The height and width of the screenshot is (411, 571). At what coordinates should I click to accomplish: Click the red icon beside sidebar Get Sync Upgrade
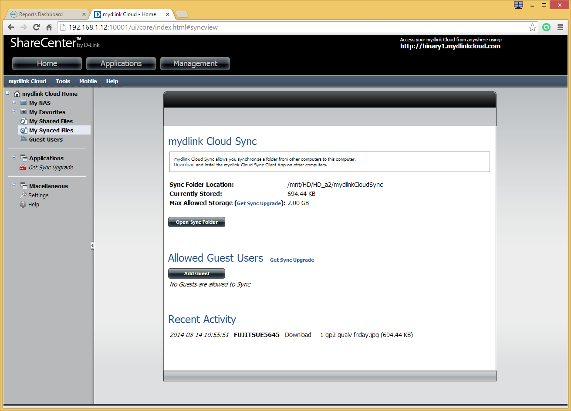coord(23,168)
